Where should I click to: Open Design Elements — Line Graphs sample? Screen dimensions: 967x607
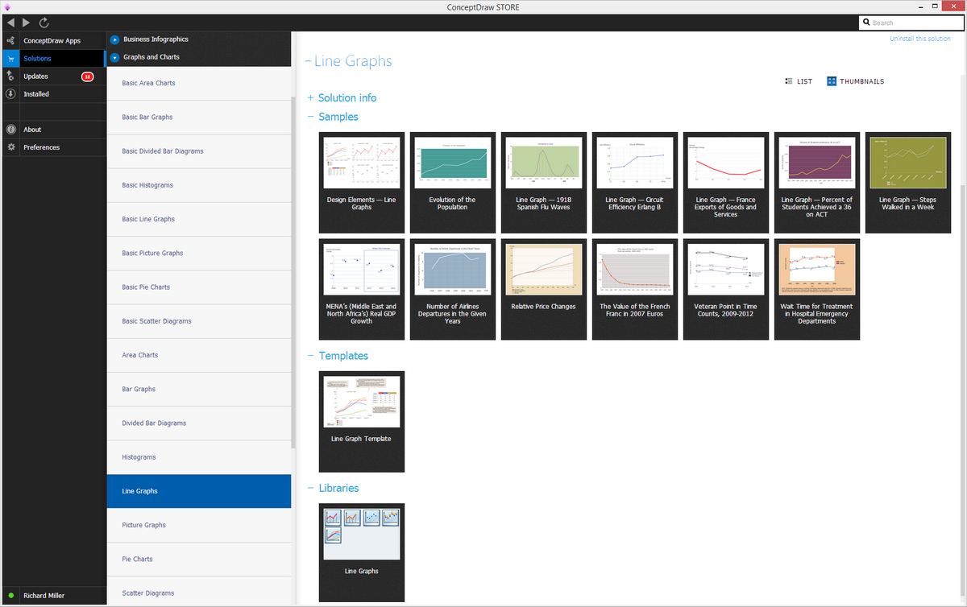[x=362, y=182]
